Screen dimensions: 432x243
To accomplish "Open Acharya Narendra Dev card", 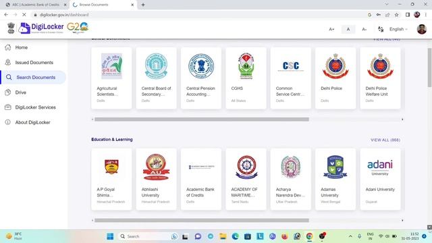I will click(291, 180).
